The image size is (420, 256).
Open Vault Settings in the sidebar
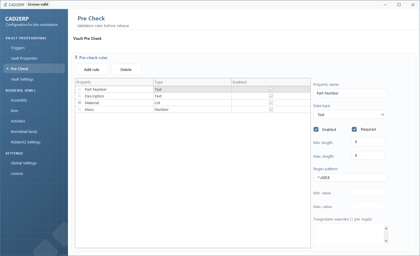point(34,79)
